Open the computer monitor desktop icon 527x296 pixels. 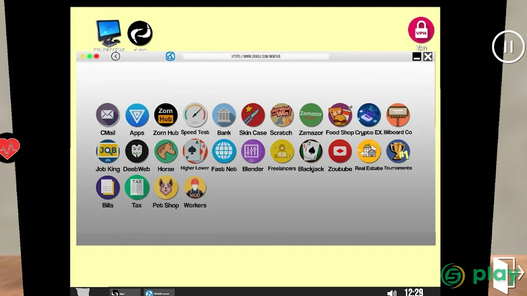[x=108, y=33]
